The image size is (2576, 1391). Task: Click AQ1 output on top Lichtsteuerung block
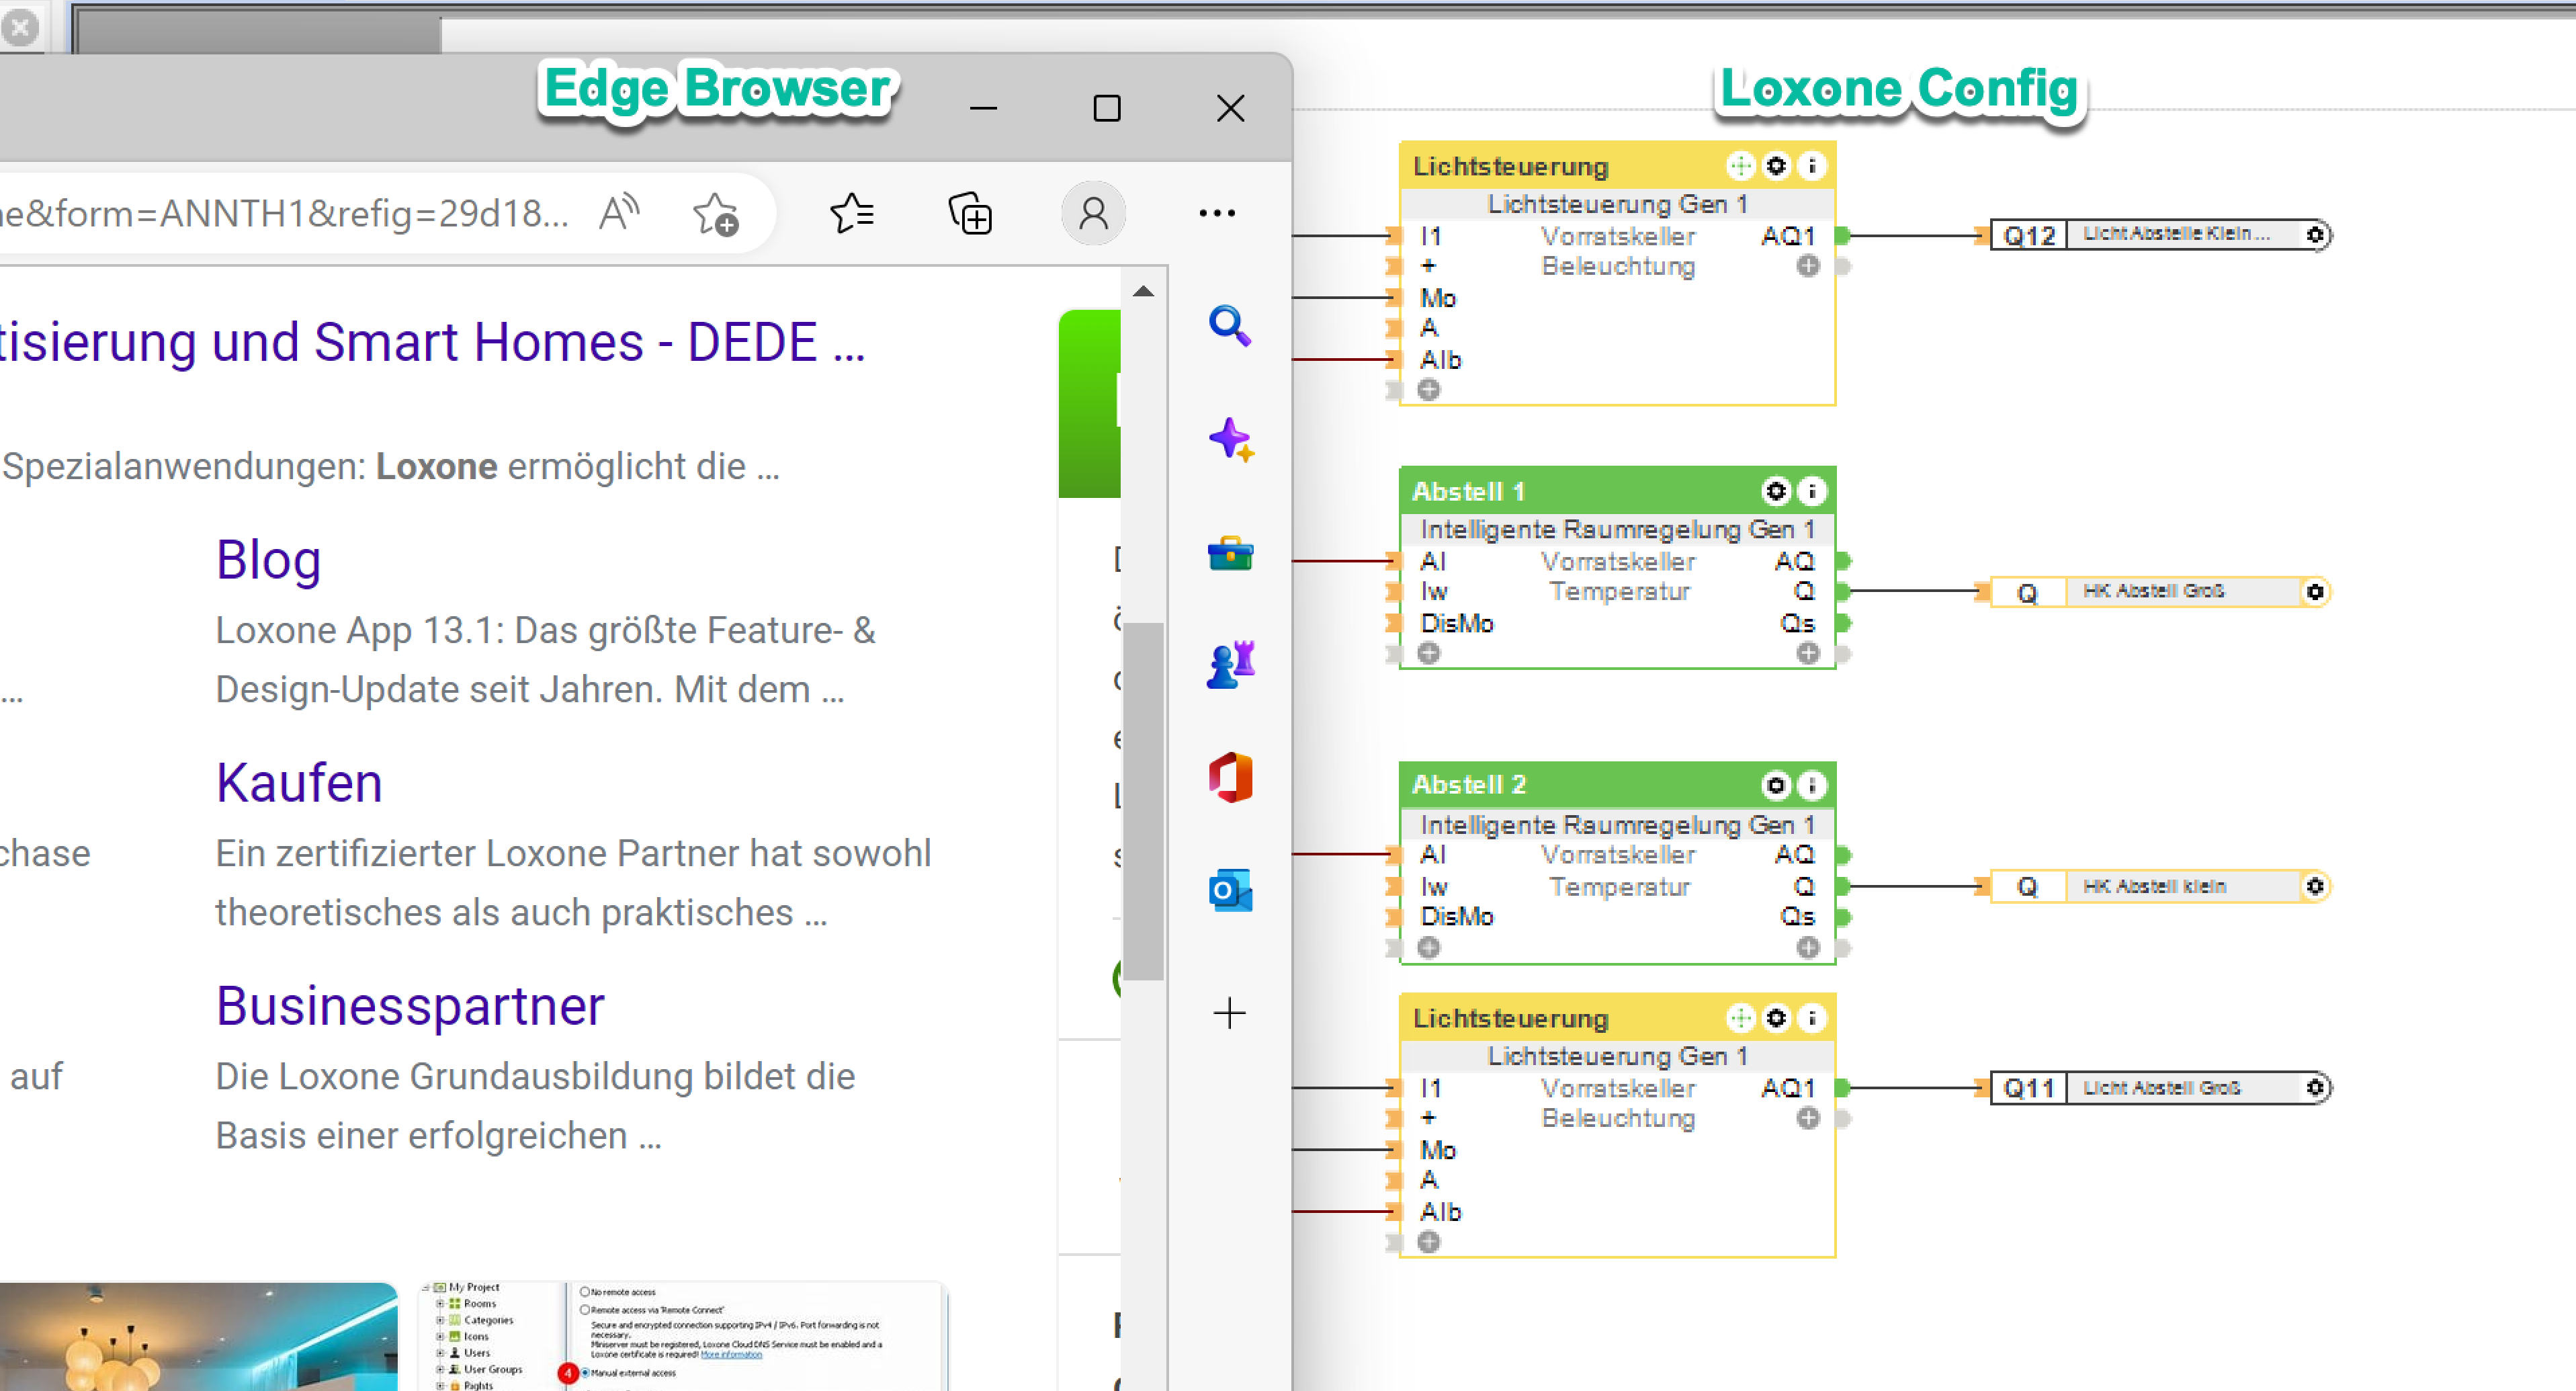click(1788, 236)
